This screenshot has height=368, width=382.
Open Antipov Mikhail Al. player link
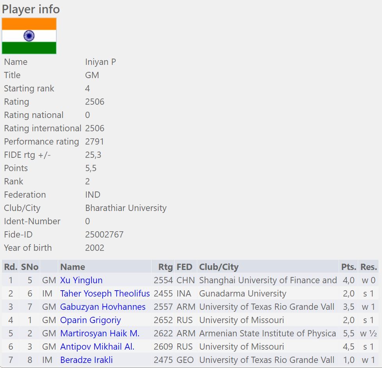point(97,347)
